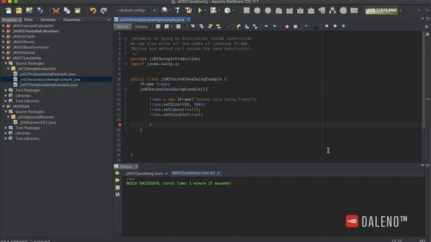This screenshot has width=431, height=242.
Task: Select js03ThirdJavaSwingExample.java in the tree
Action: click(48, 85)
